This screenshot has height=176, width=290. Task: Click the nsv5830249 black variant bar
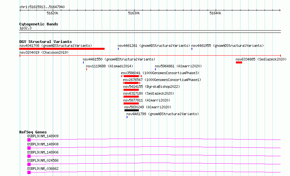pos(132,110)
